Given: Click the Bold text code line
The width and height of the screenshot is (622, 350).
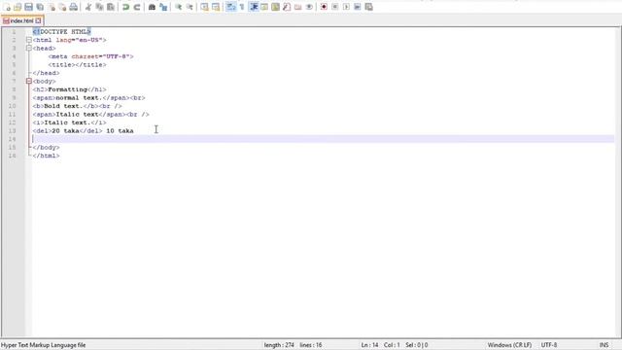Looking at the screenshot, I should tap(78, 106).
